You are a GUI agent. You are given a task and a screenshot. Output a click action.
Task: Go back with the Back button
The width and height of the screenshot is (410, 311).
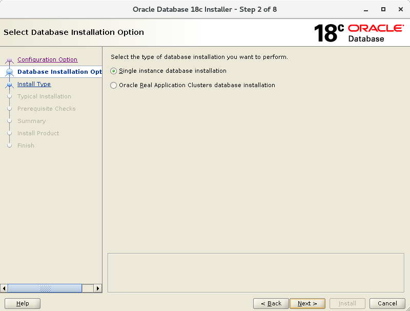click(271, 303)
